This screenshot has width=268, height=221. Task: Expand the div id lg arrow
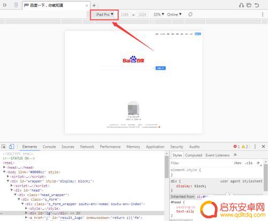pyautogui.click(x=26, y=213)
